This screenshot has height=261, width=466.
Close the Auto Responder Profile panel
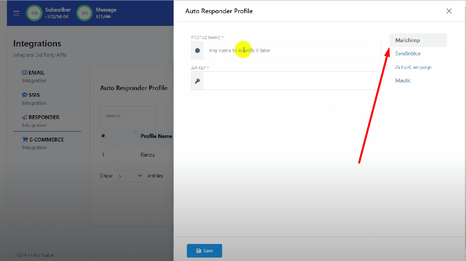coord(449,11)
